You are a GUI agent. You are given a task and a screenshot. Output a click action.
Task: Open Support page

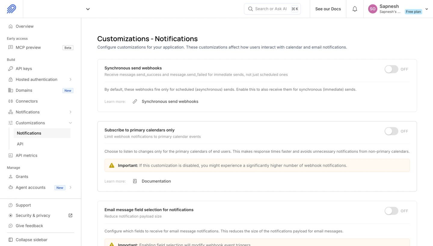pyautogui.click(x=23, y=205)
